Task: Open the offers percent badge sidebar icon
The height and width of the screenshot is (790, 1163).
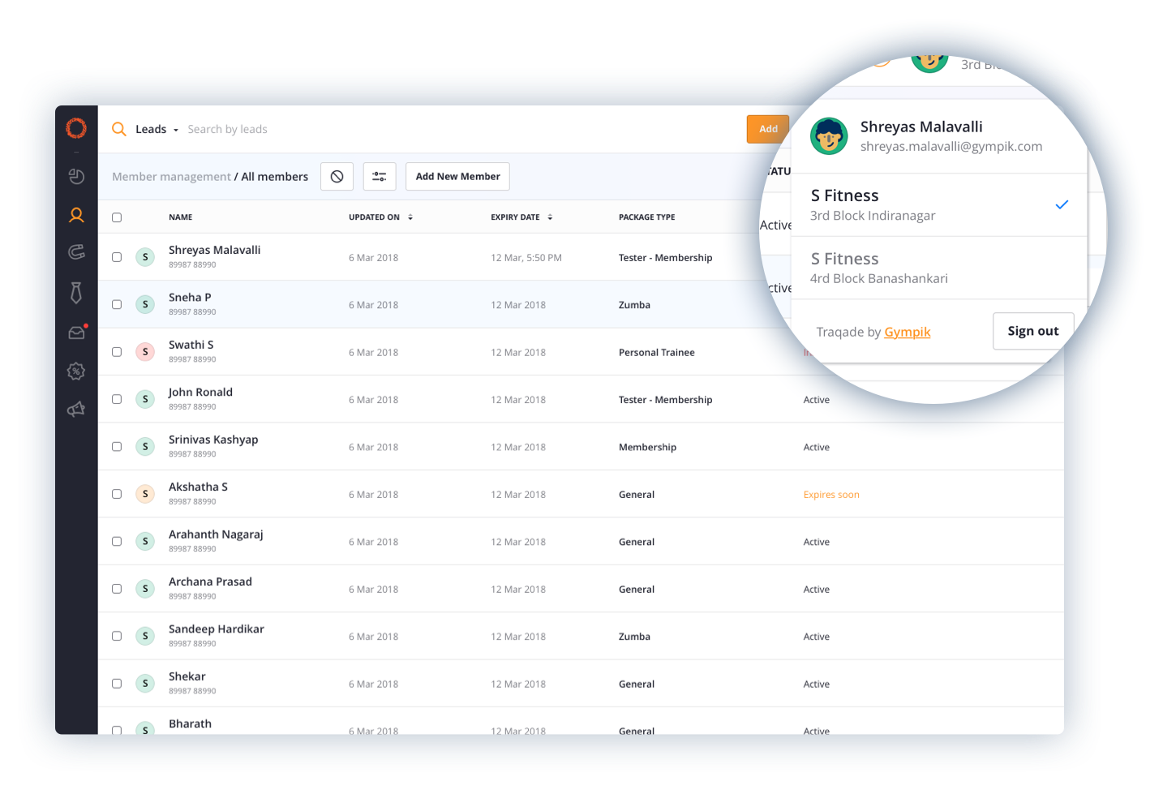Action: (76, 371)
